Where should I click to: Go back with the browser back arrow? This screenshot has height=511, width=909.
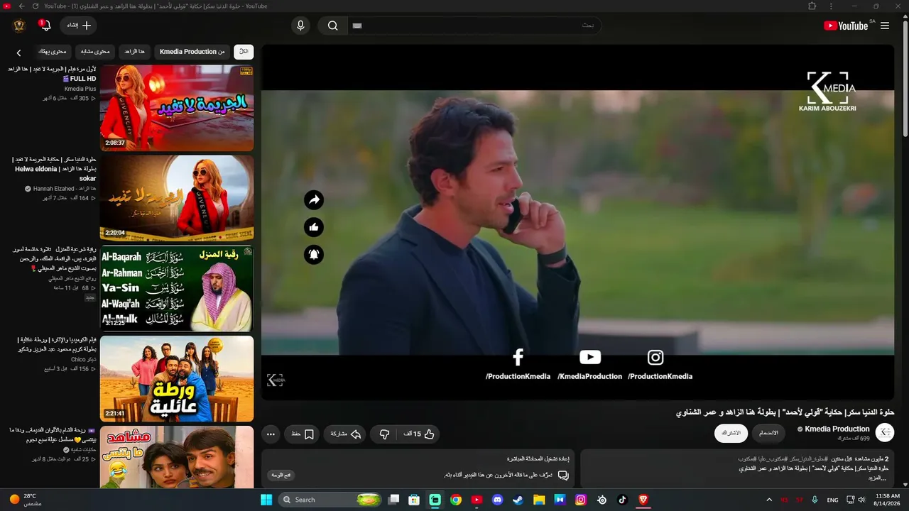(x=21, y=6)
